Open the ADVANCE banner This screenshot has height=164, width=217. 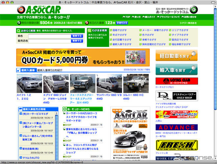pos(177,127)
